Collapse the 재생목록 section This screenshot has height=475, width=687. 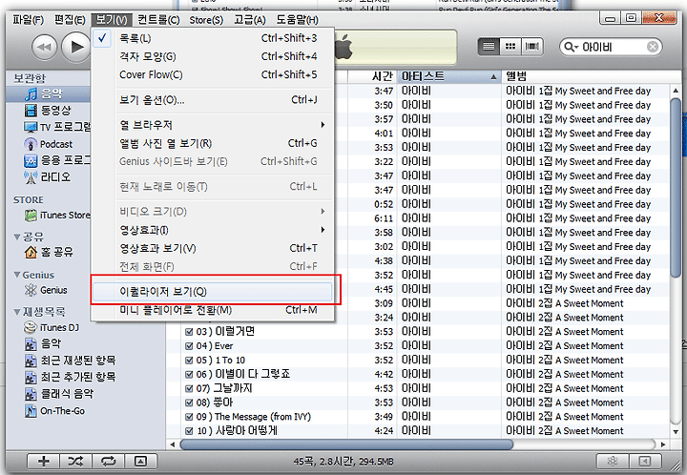pos(17,312)
